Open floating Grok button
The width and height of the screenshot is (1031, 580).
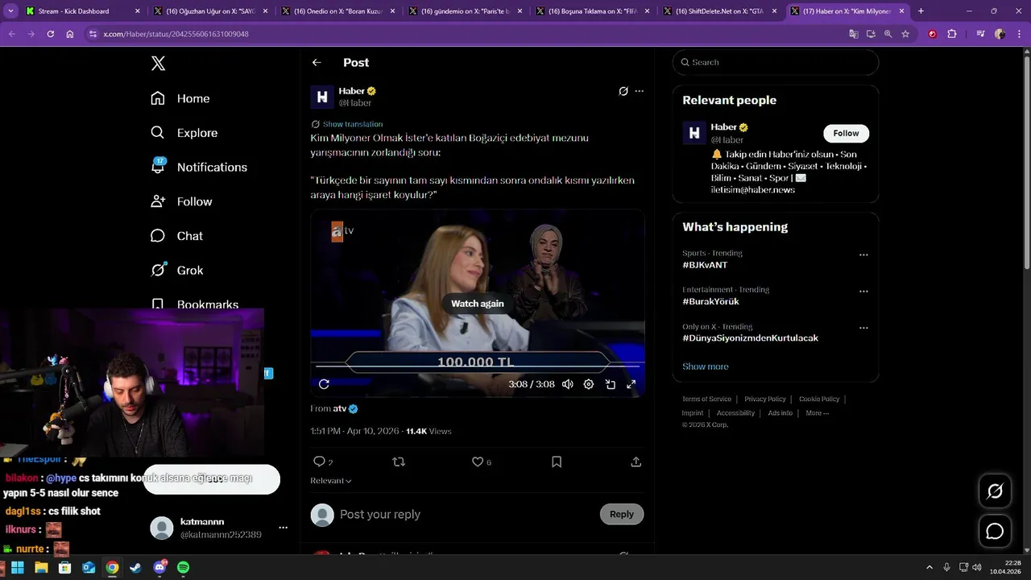995,491
